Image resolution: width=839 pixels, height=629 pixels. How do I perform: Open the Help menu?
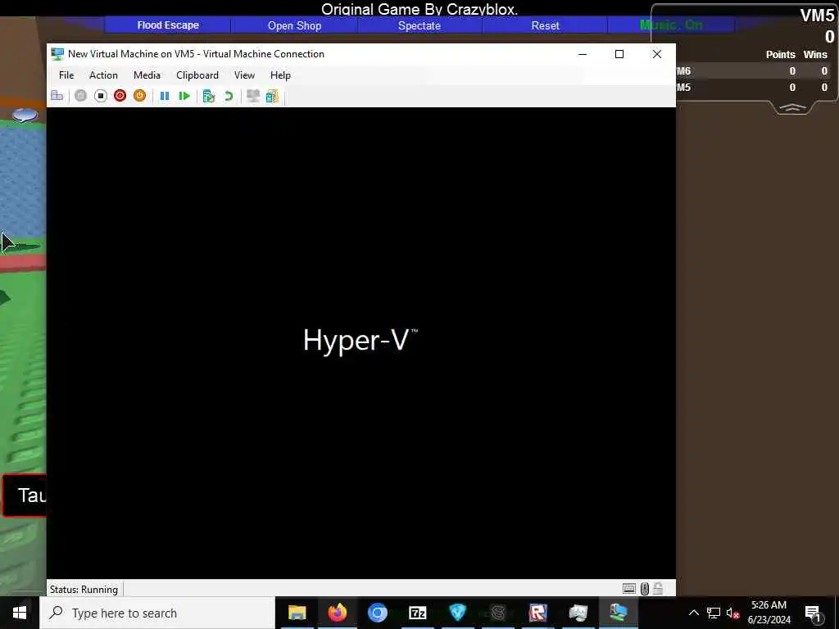coord(280,75)
